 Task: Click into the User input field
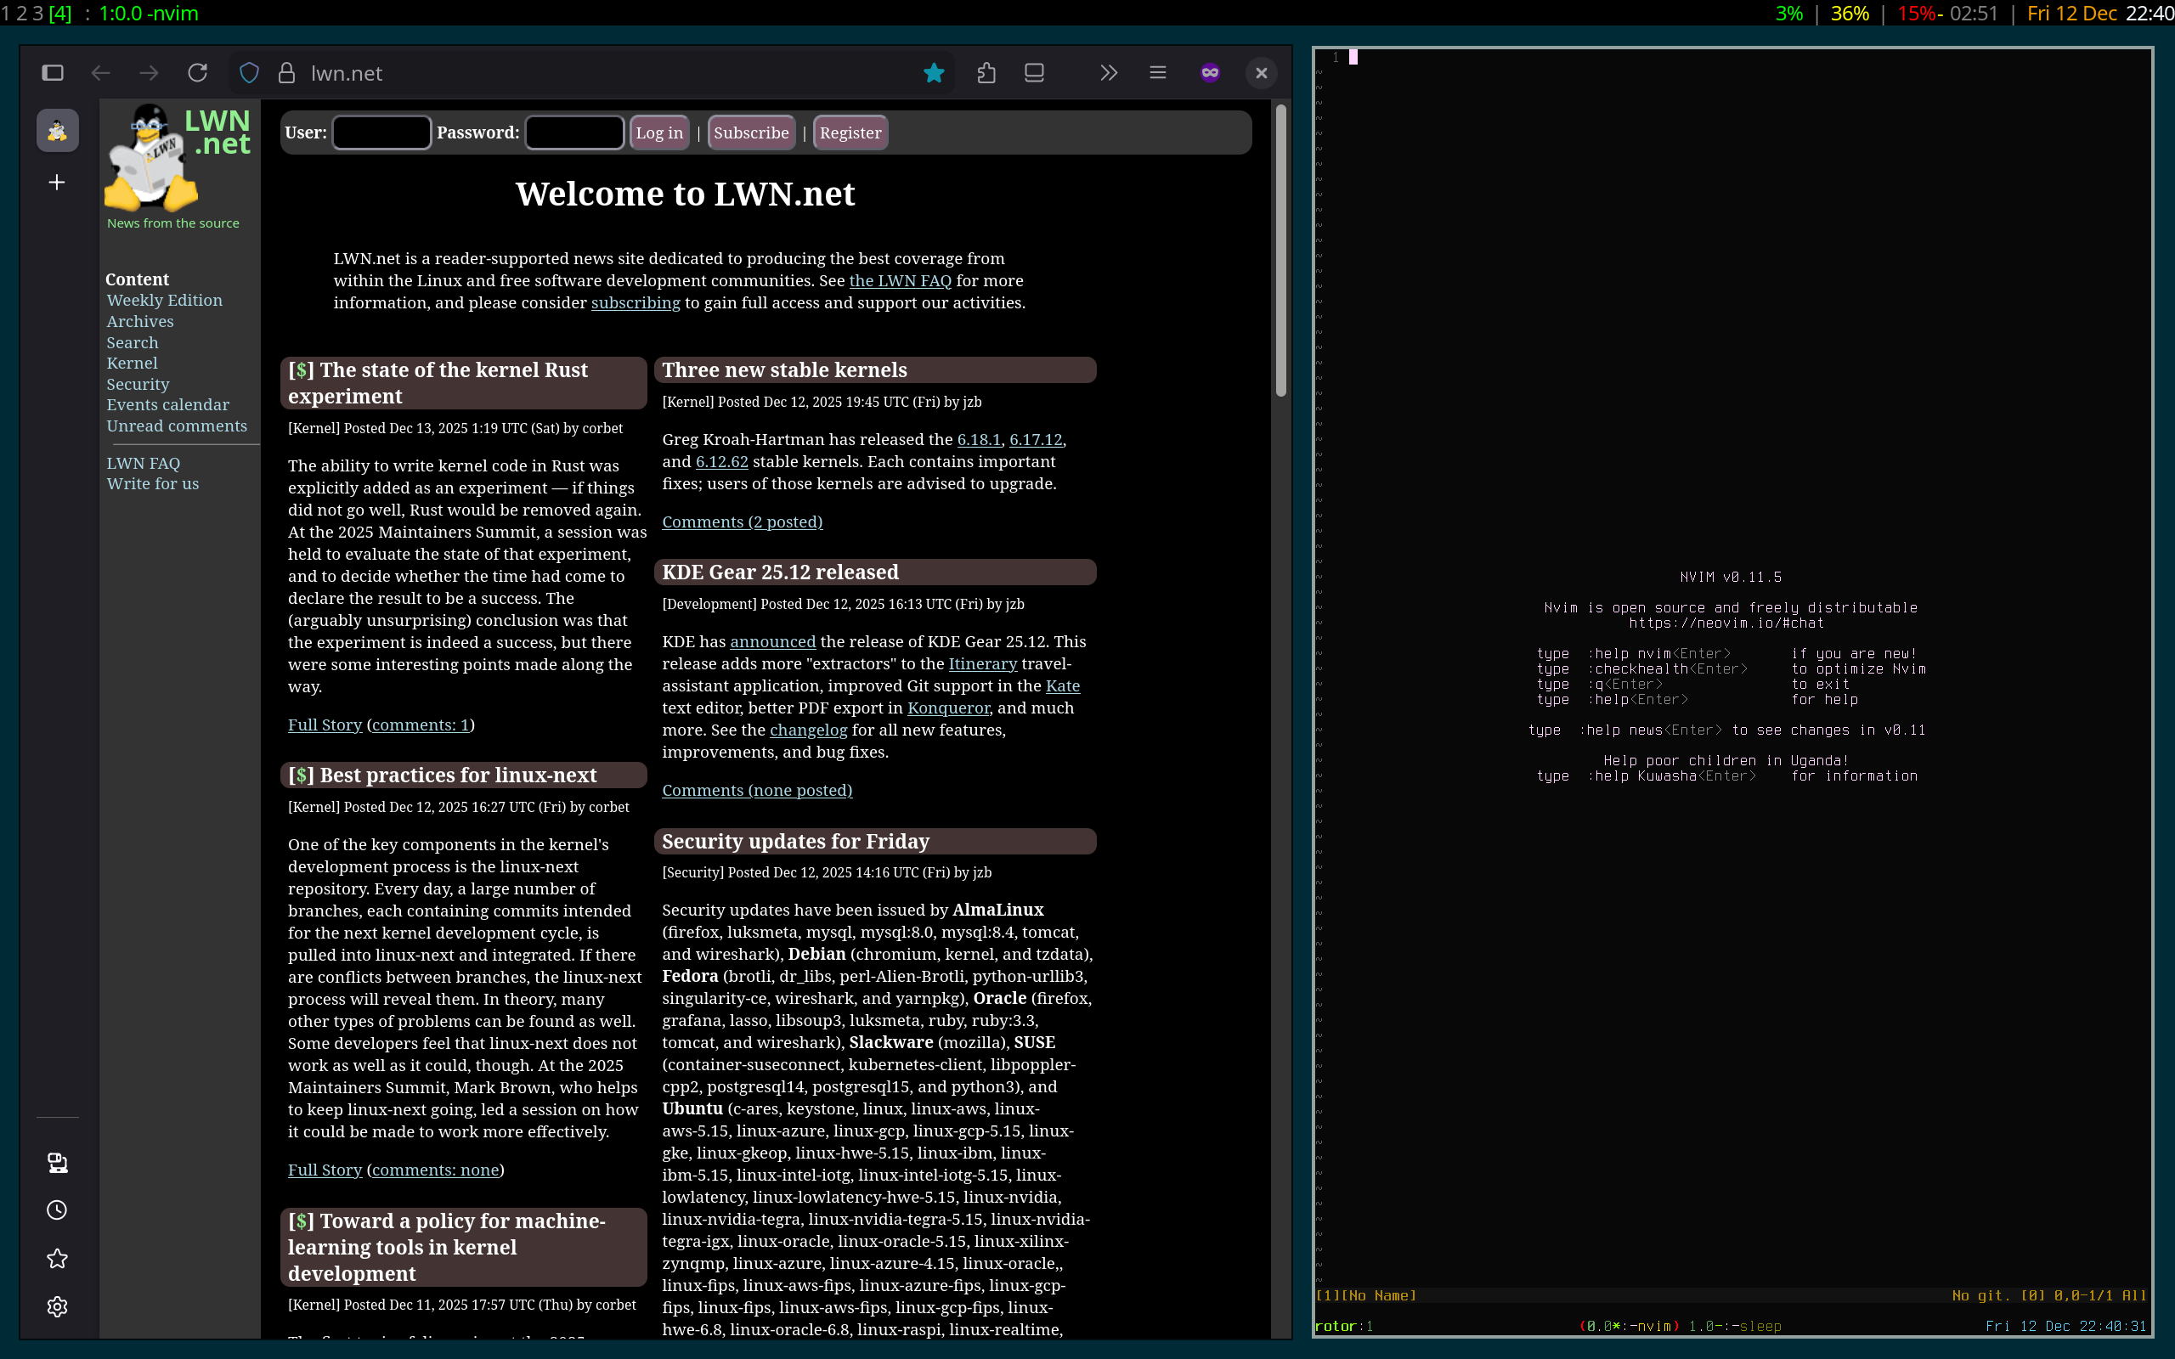tap(381, 133)
